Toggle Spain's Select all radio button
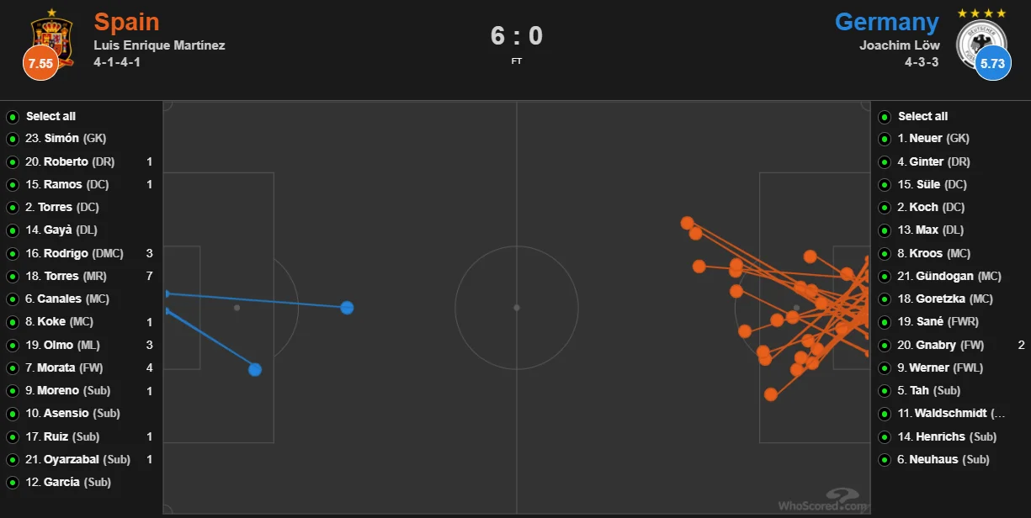The width and height of the screenshot is (1031, 518). (13, 117)
